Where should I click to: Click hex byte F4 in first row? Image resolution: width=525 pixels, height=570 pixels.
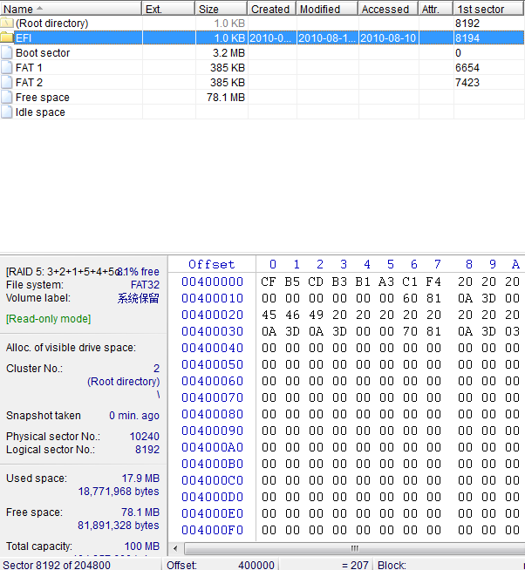433,282
